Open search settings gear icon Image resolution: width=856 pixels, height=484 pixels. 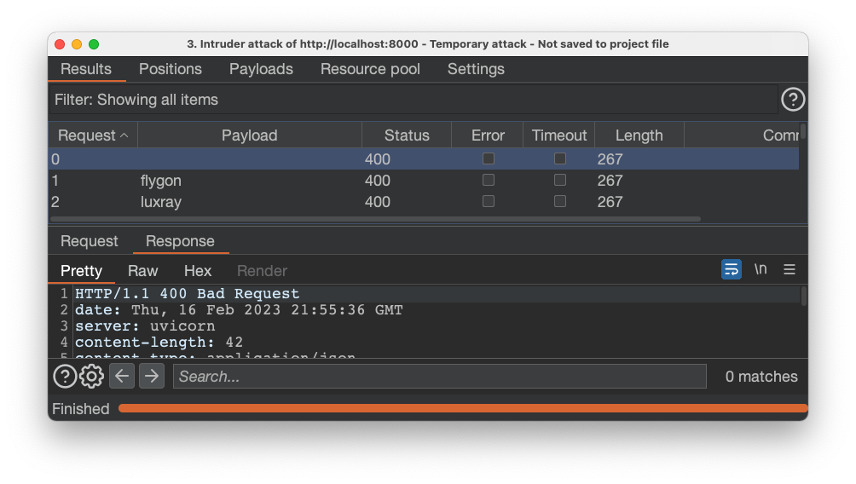tap(91, 376)
